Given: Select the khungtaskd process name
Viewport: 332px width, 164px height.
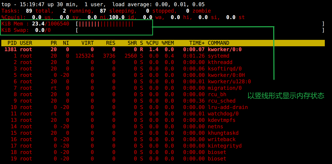Looking at the screenshot, I should coord(223,133).
